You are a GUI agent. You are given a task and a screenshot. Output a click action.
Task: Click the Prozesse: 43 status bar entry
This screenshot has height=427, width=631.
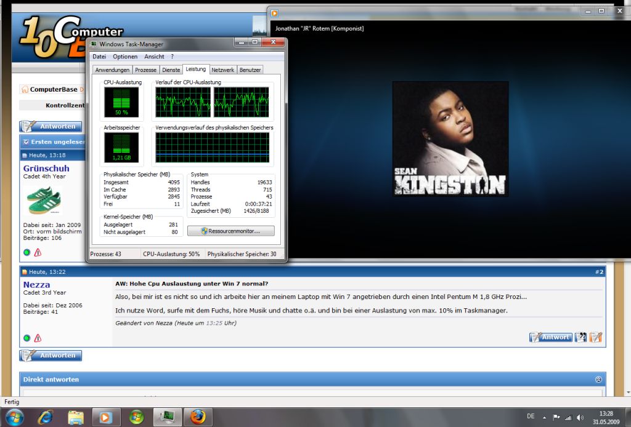tap(106, 254)
